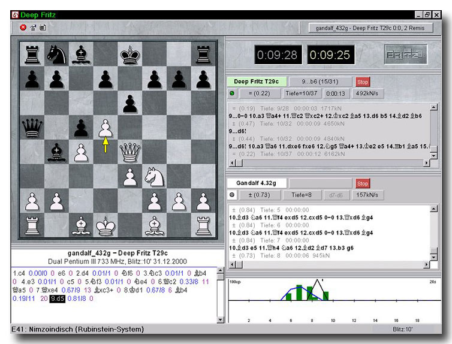The height and width of the screenshot is (344, 452).
Task: Click the white king on d1
Action: (106, 225)
